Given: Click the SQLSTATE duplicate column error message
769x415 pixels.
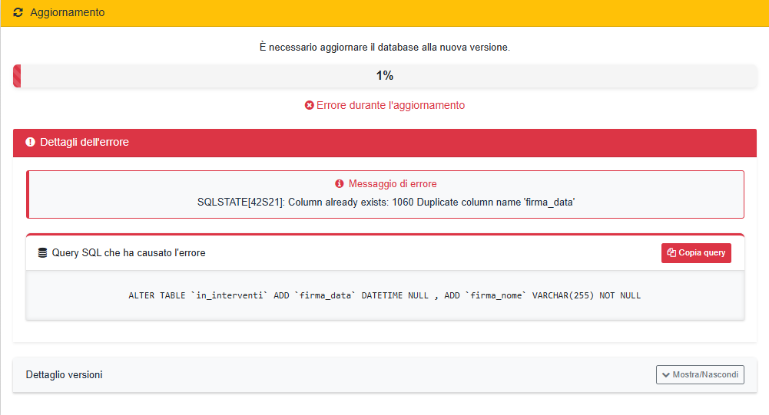Looking at the screenshot, I should (x=386, y=201).
